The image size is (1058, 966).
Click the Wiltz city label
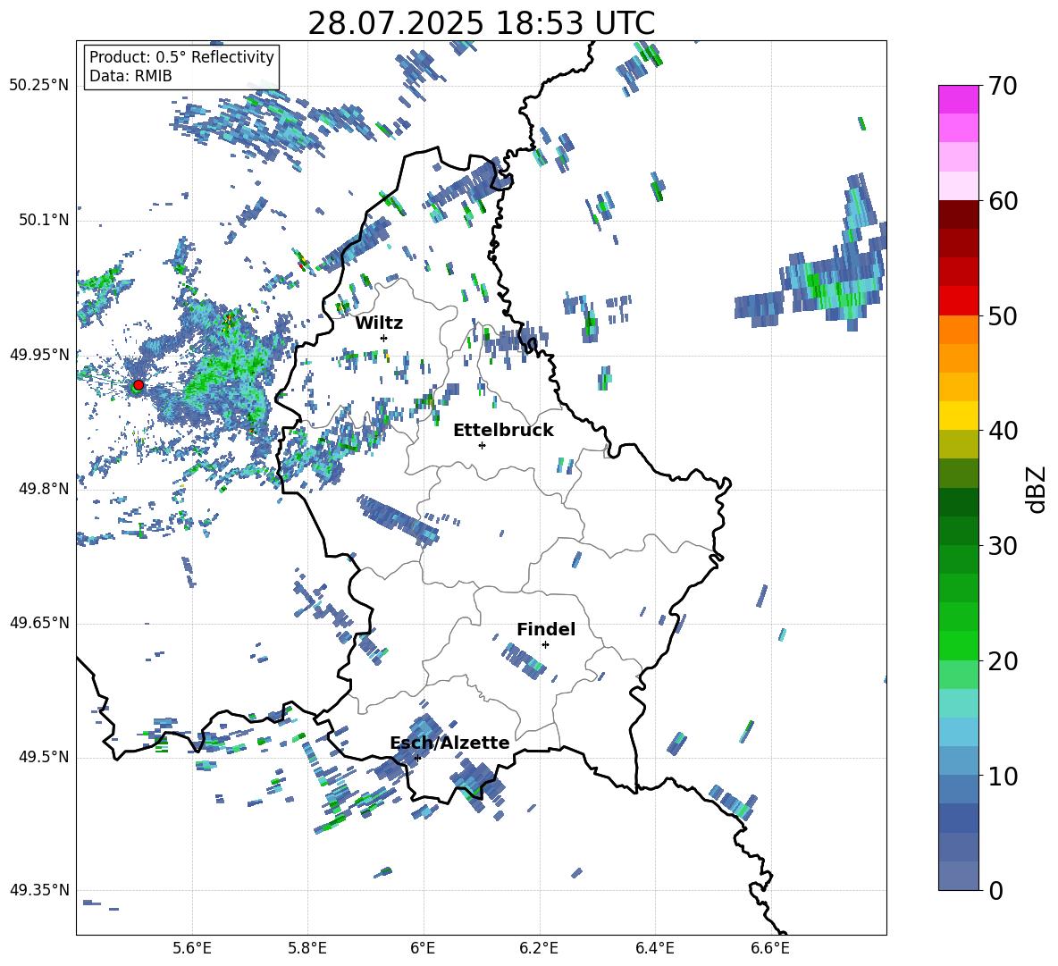click(379, 323)
